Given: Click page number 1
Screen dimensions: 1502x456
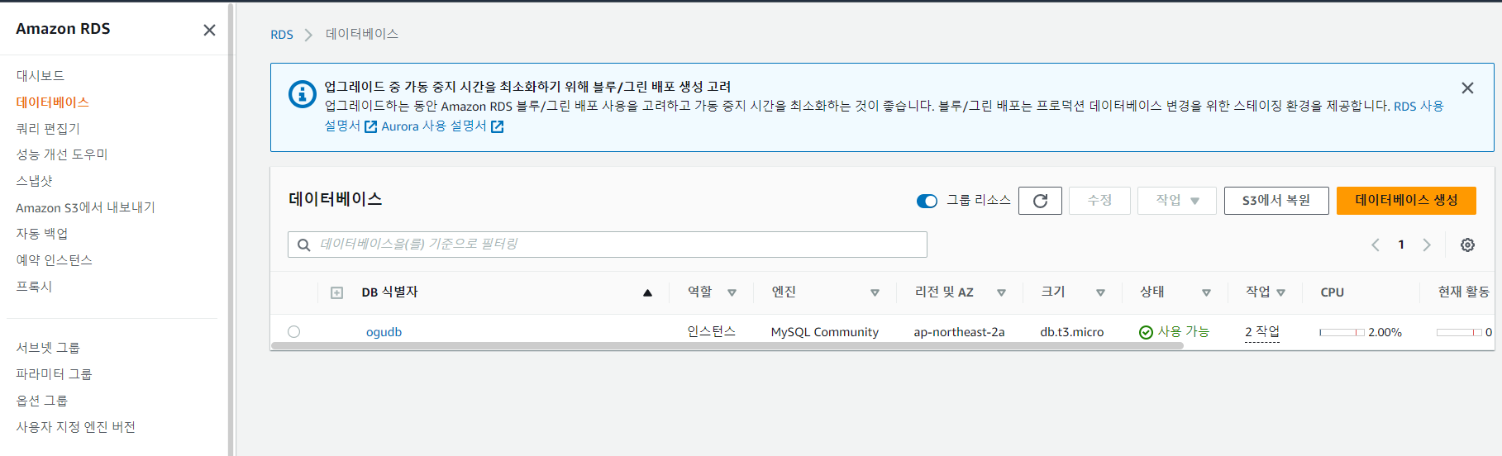Looking at the screenshot, I should pyautogui.click(x=1401, y=245).
